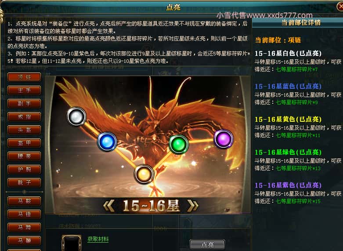Choose the 戒指 slot button
343x251 pixels.
point(24,116)
